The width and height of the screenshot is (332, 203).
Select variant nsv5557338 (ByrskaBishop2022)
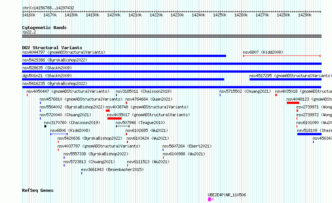tap(96, 154)
